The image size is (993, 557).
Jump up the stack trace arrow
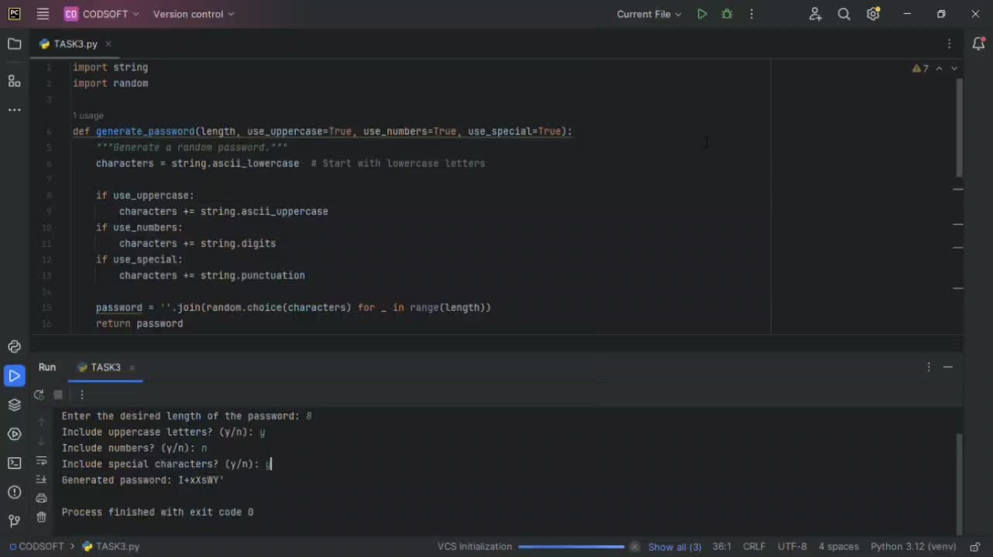coord(41,422)
